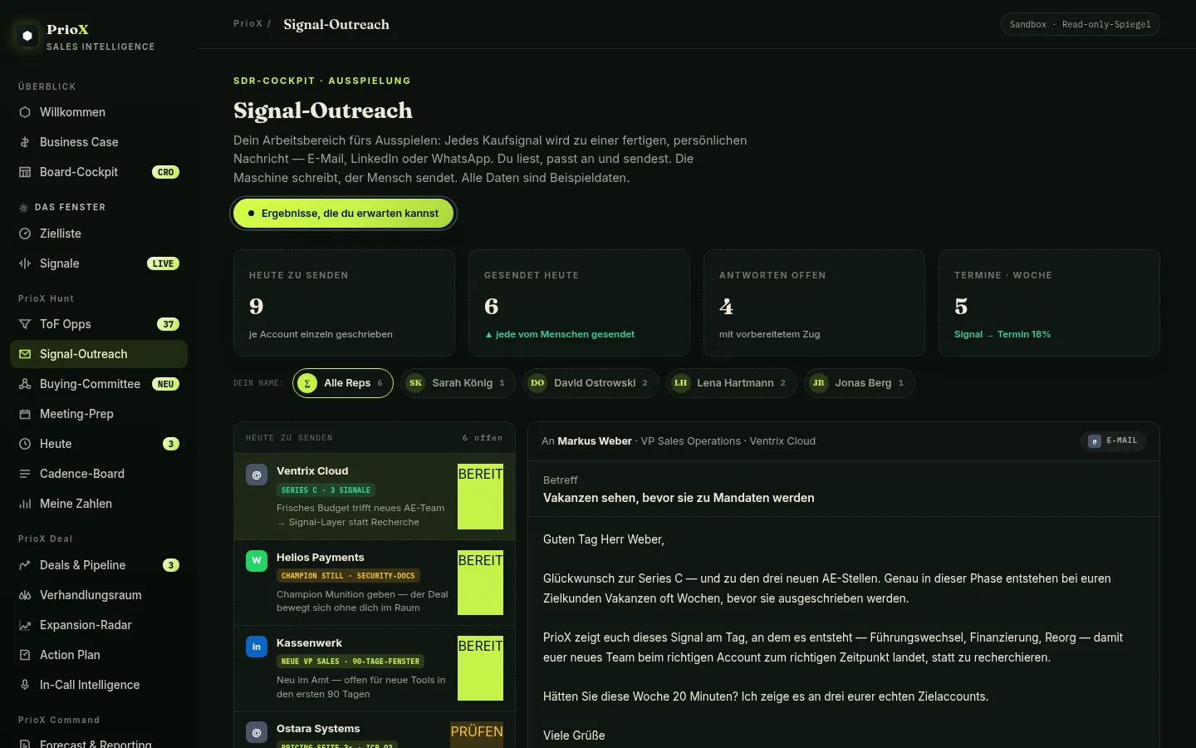Open the 'Heute zu senden' stat card
Viewport: 1196px width, 748px height.
344,303
